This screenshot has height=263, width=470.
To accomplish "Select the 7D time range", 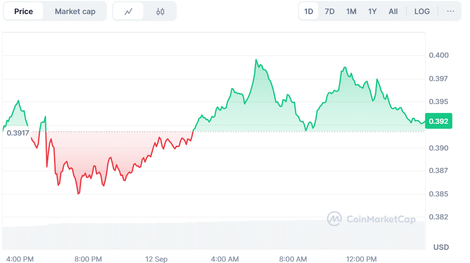I will pos(330,11).
